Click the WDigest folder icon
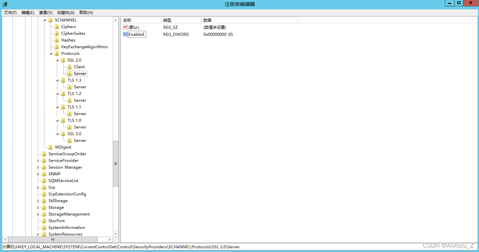This screenshot has height=252, width=479. 50,147
